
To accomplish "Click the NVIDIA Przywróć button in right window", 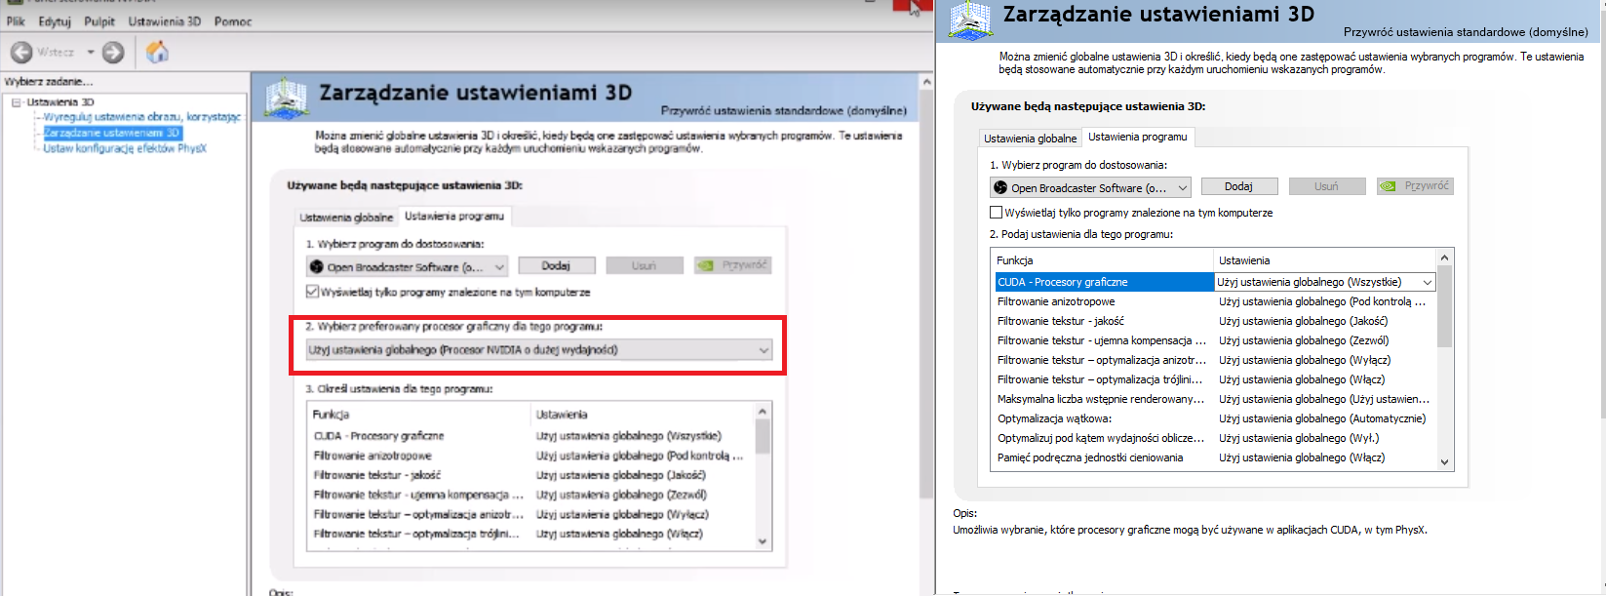I will (1415, 186).
